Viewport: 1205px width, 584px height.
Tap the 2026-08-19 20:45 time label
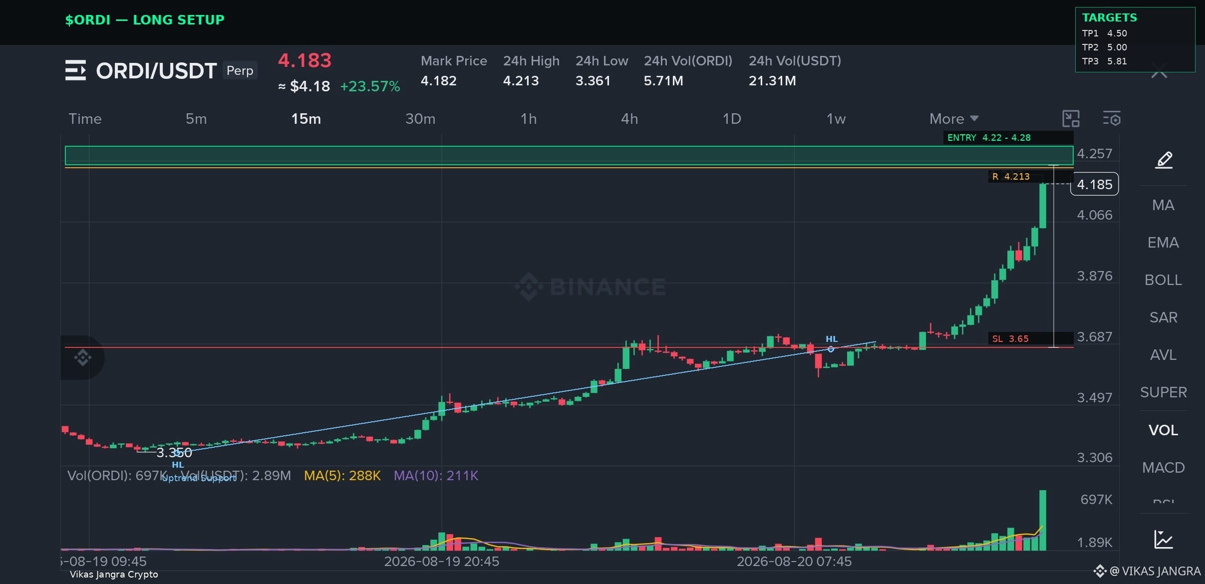click(442, 562)
